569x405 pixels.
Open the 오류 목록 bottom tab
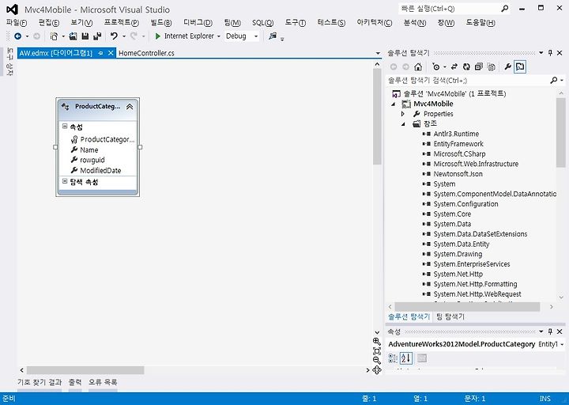[103, 382]
